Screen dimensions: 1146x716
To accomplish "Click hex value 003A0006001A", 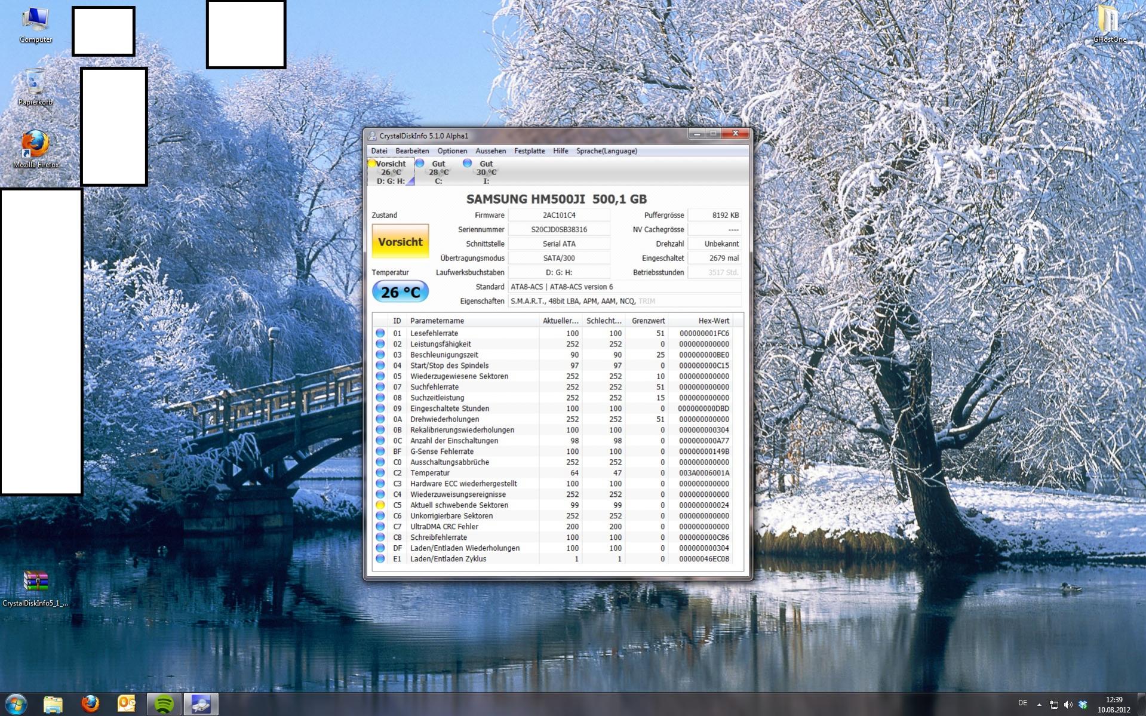I will click(704, 473).
